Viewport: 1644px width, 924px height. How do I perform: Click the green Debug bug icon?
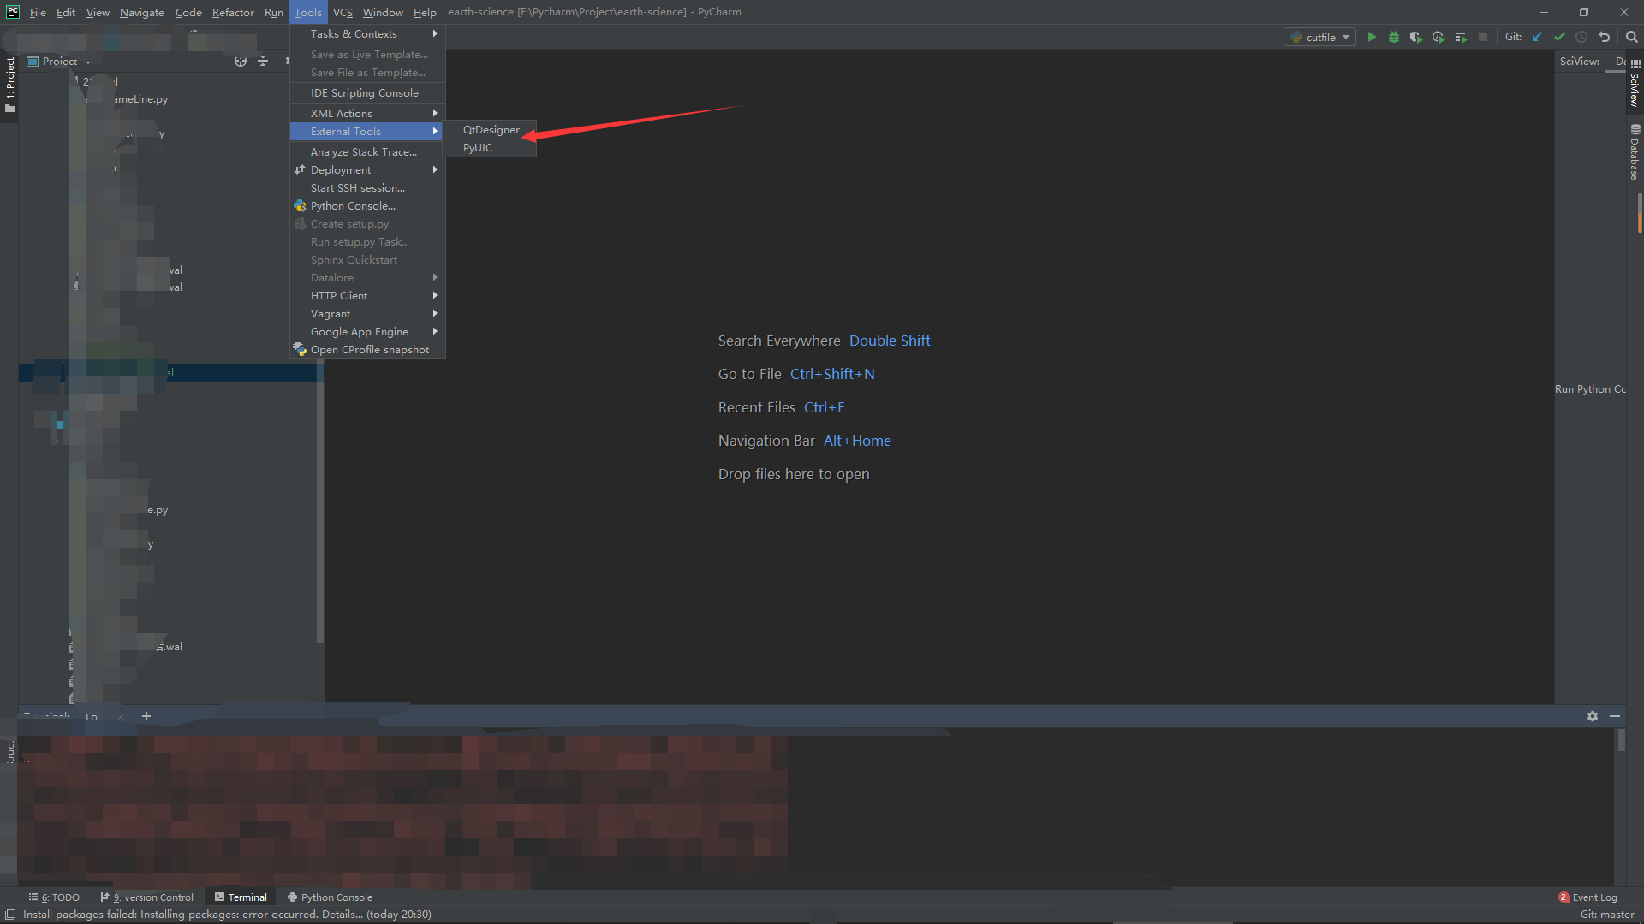point(1394,37)
